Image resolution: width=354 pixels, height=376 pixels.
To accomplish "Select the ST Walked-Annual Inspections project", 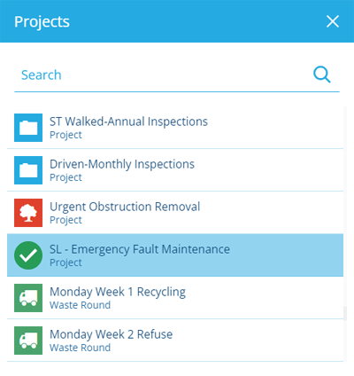I will (x=175, y=128).
